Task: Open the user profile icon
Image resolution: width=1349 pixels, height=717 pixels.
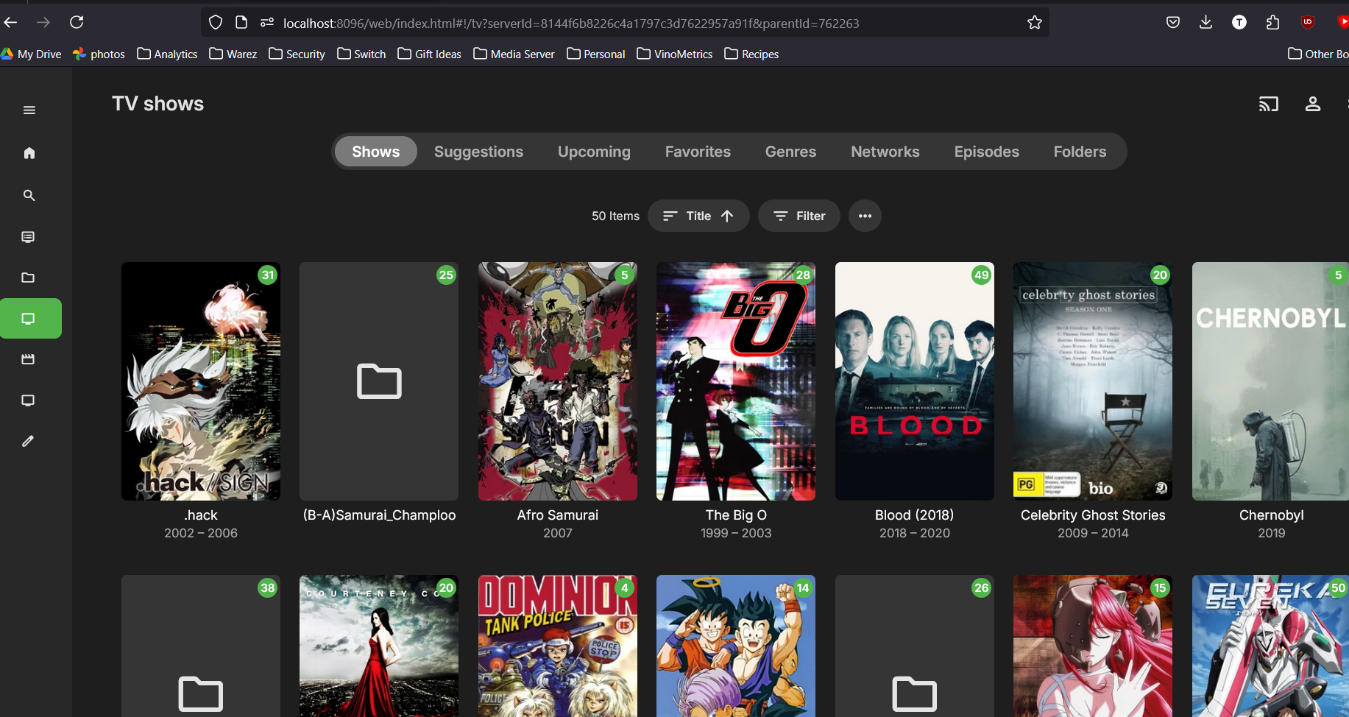Action: pyautogui.click(x=1313, y=104)
